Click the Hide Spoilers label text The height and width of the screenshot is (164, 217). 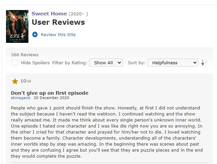(35, 63)
